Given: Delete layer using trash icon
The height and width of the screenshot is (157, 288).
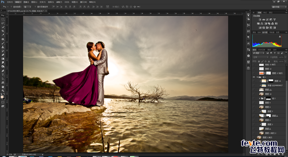Looking at the screenshot, I should (283, 154).
